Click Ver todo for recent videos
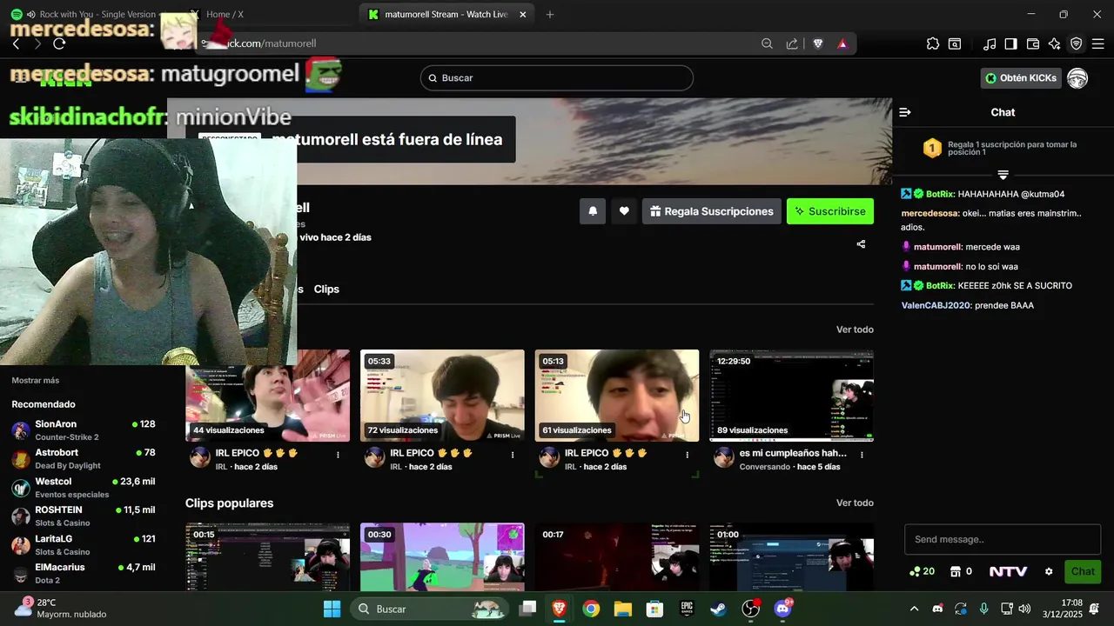 tap(855, 330)
